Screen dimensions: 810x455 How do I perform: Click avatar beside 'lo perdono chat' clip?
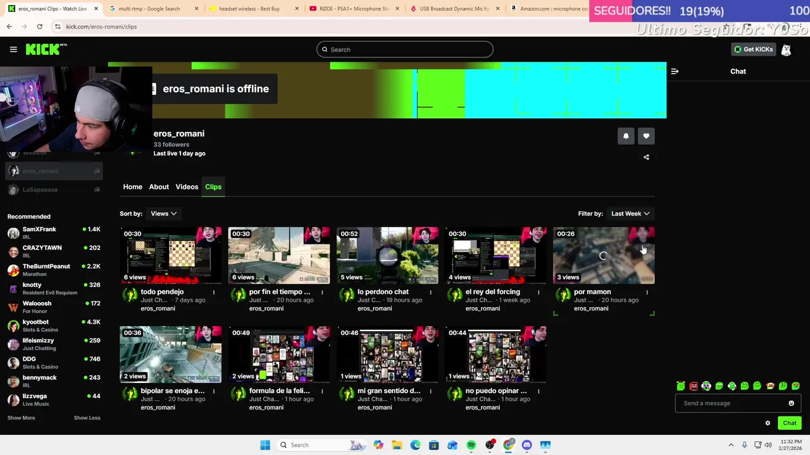pyautogui.click(x=346, y=294)
